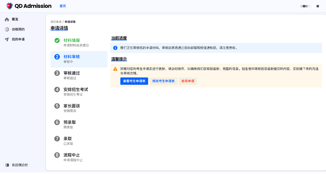Click the clock icon beside 访校预约
326x174 pixels.
click(x=7, y=29)
